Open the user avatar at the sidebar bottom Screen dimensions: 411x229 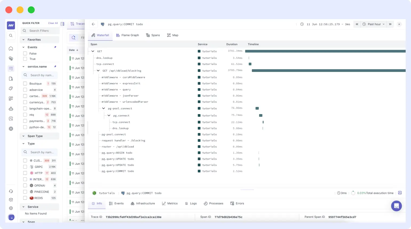point(11,217)
